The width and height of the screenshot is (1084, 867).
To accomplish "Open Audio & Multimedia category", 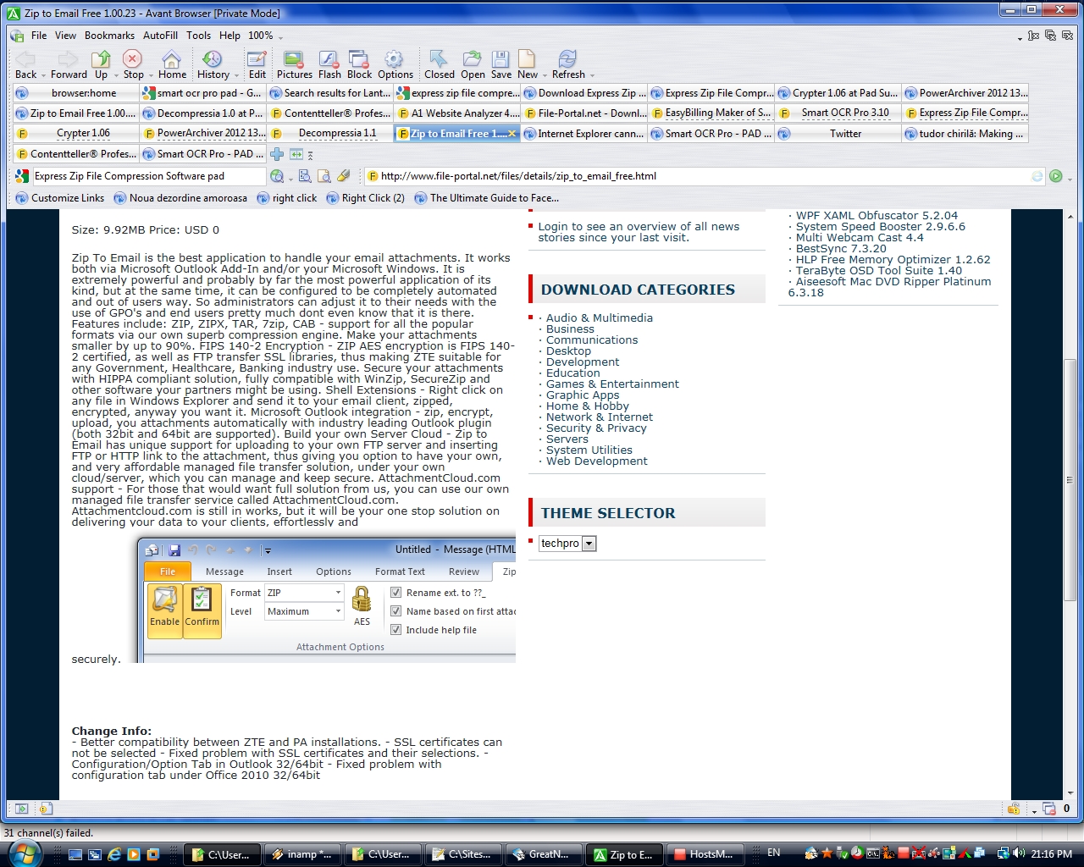I will [599, 318].
